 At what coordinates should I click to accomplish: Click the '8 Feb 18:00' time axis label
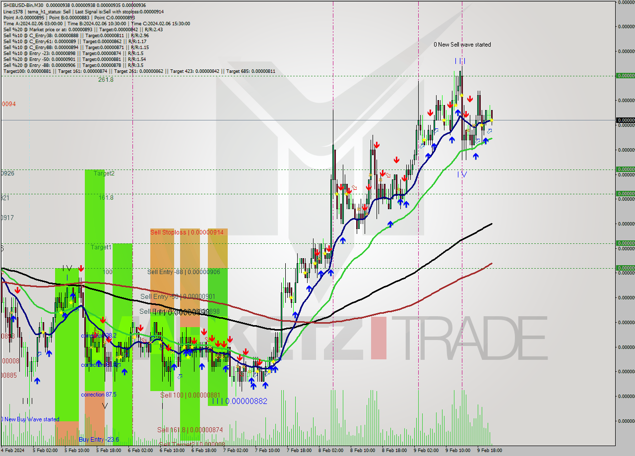pyautogui.click(x=394, y=451)
